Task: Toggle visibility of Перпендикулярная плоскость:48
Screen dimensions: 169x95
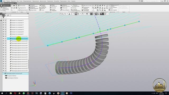Action: pos(3,45)
